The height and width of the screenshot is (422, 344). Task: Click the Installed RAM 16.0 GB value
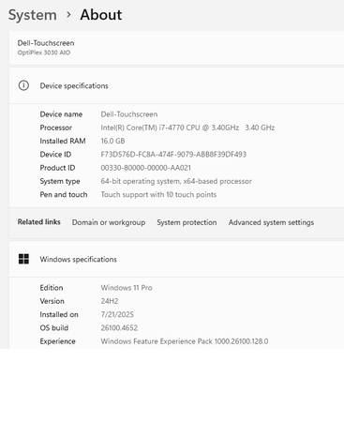(112, 141)
